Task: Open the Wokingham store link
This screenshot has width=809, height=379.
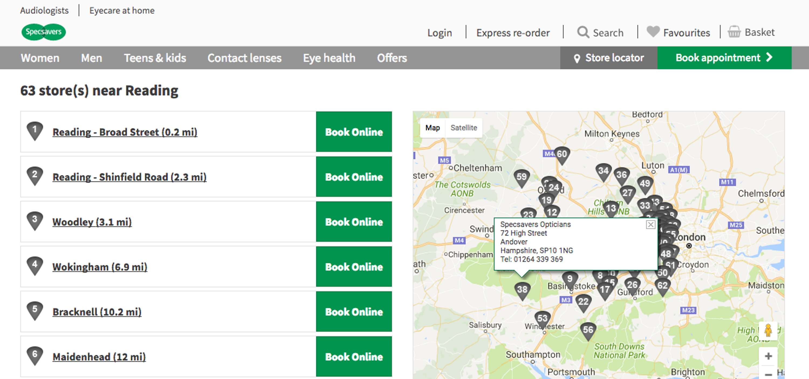Action: point(100,267)
